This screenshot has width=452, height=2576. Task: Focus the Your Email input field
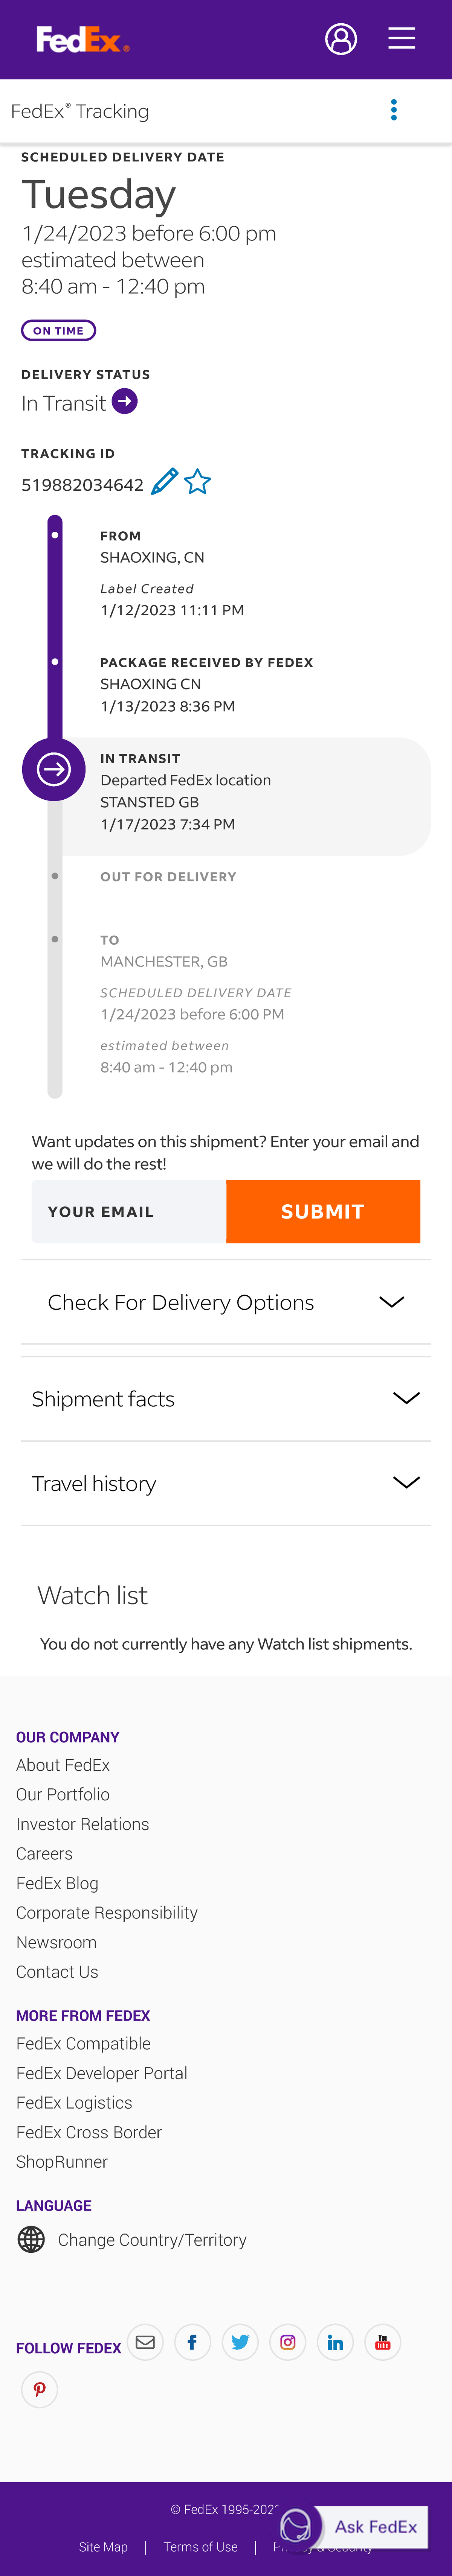(x=129, y=1211)
